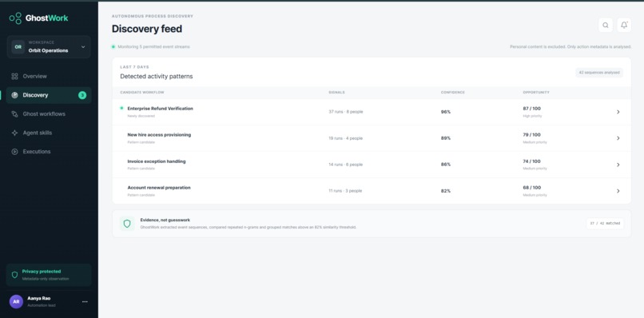Click the 19 runs · 4 people signal
Screen dimensions: 644x318
click(x=346, y=138)
